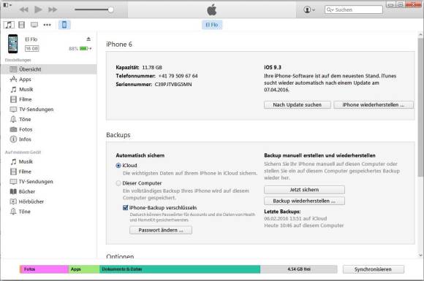Image resolution: width=424 pixels, height=281 pixels.
Task: Select the iCloud backup radio button
Action: [x=118, y=166]
